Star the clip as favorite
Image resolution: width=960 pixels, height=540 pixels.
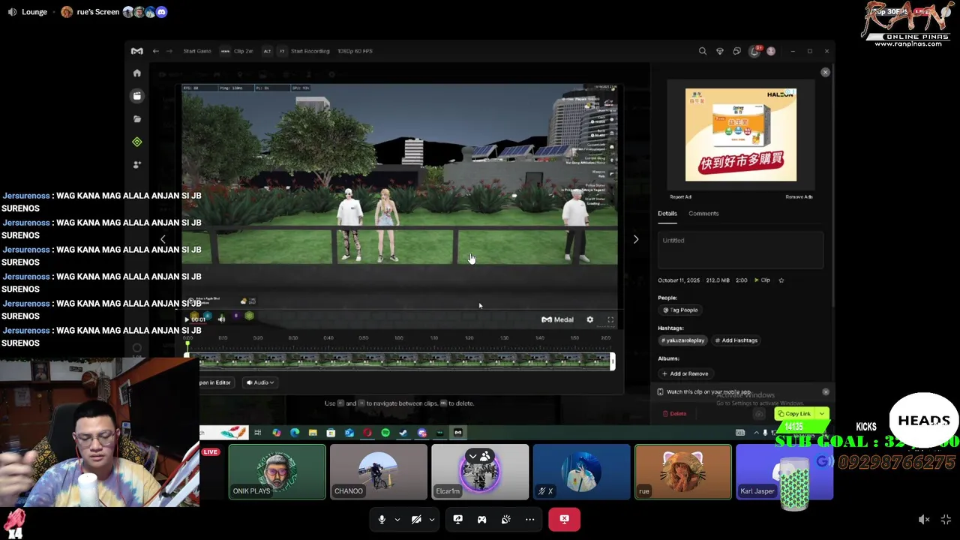(x=781, y=280)
